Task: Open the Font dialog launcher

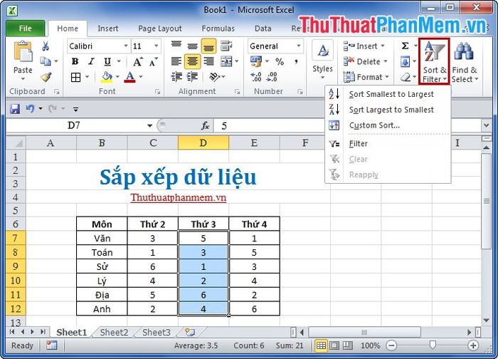Action: pos(157,92)
